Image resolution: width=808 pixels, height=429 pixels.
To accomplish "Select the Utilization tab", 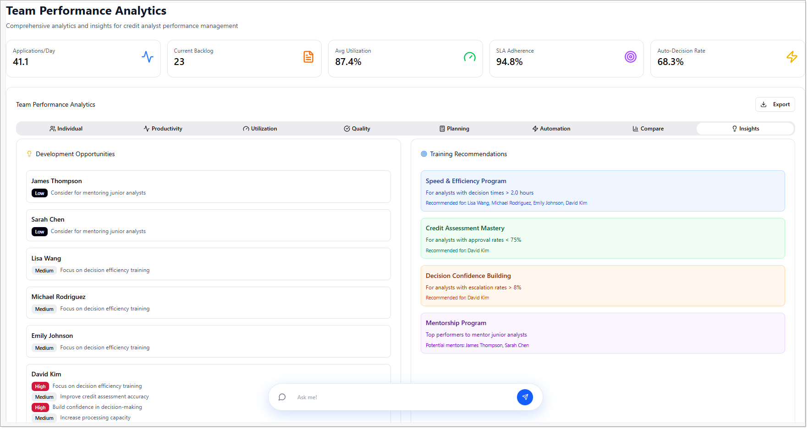I will click(260, 129).
